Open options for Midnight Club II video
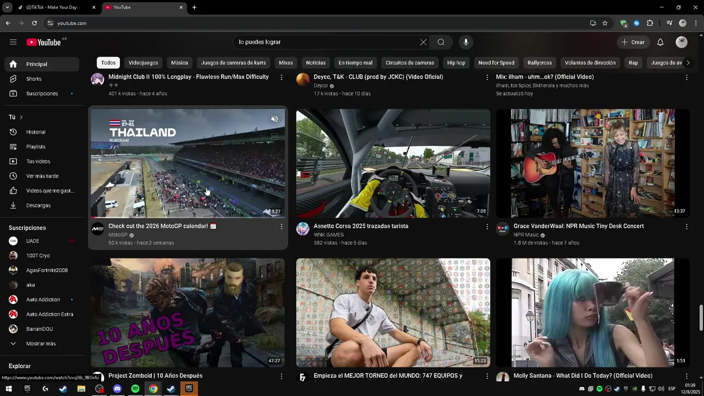The height and width of the screenshot is (396, 704). (282, 78)
